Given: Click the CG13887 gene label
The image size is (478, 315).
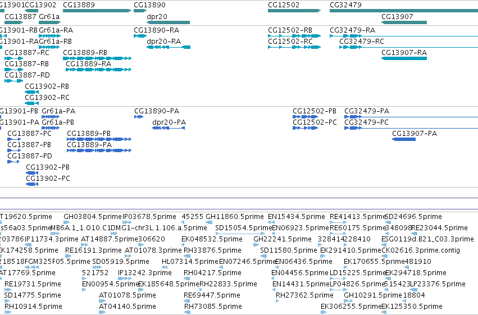Looking at the screenshot, I should tap(20, 16).
